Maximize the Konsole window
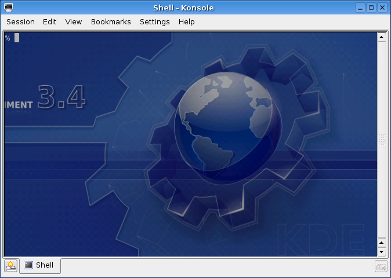 tap(371, 8)
